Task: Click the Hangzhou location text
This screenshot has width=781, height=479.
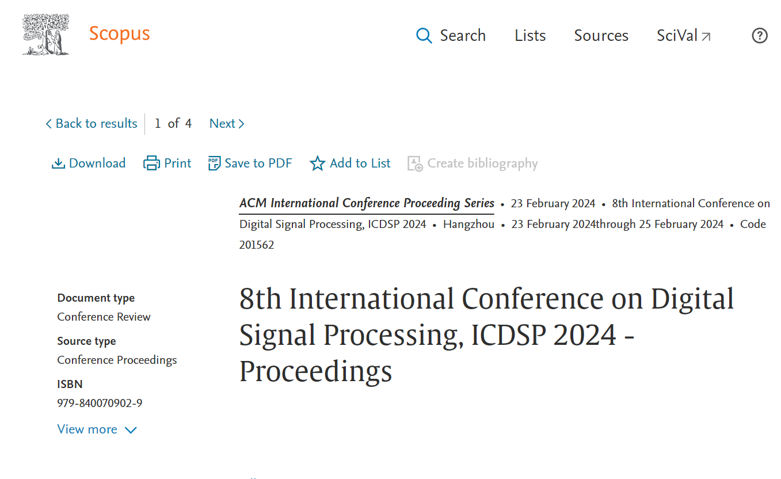Action: pos(468,224)
